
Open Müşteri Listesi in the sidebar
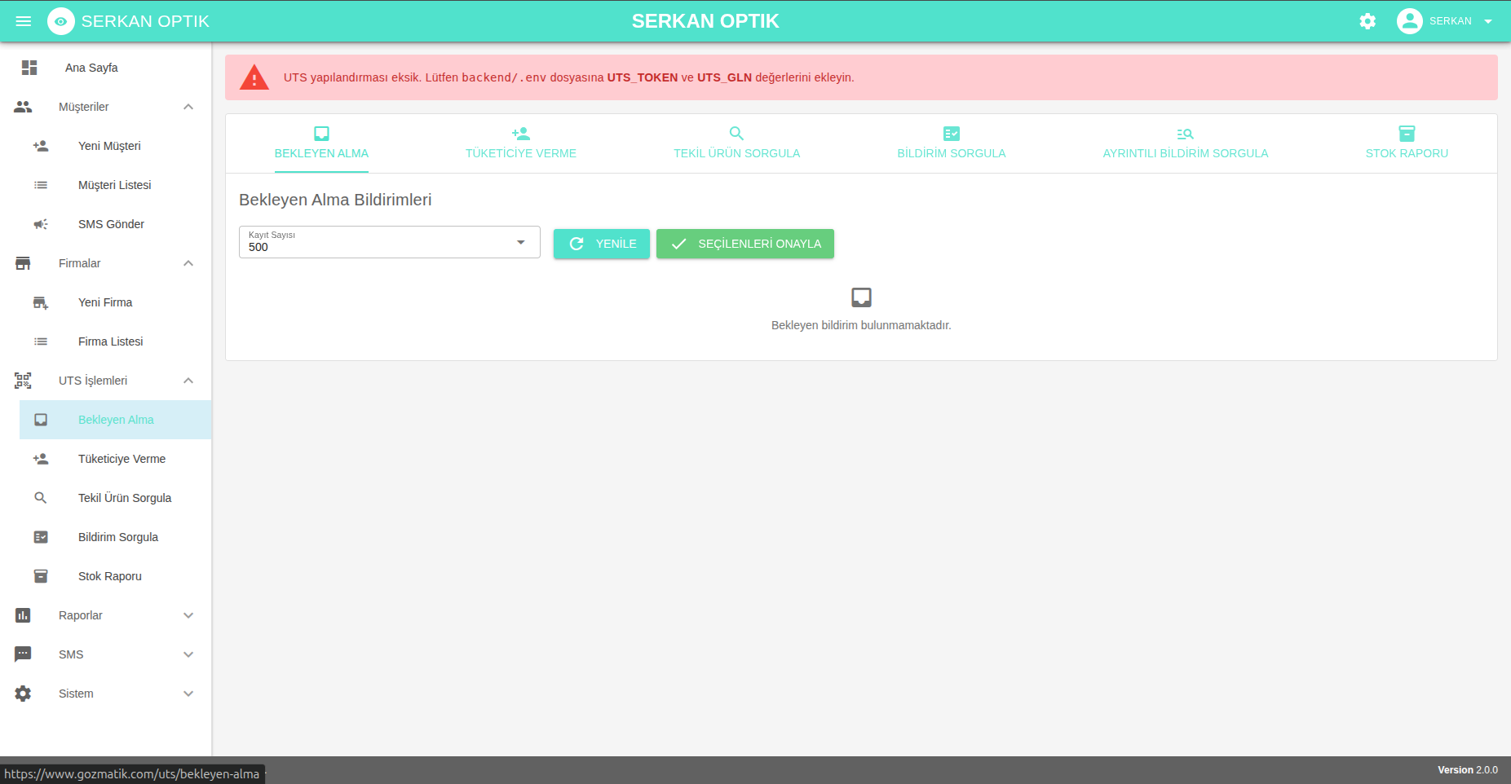tap(116, 185)
